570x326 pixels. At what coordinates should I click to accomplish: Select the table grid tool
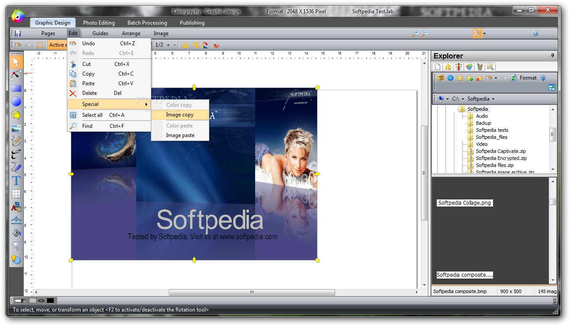16,194
